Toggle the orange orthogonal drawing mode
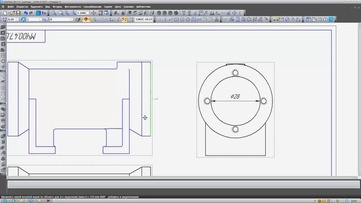The width and height of the screenshot is (361, 203). tap(124, 19)
